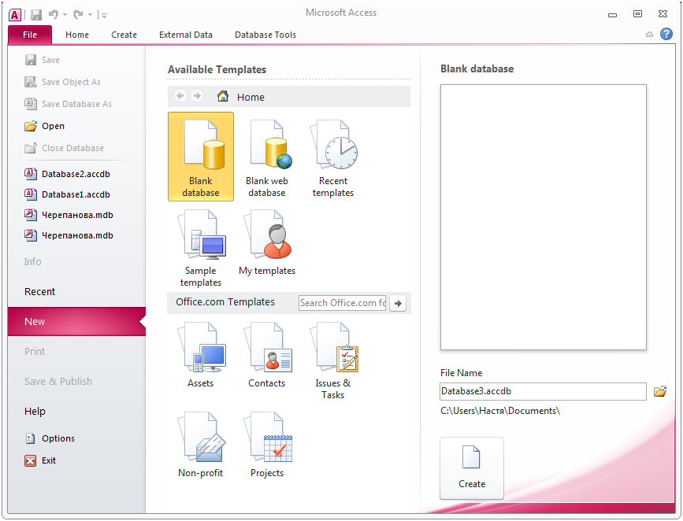Open the Projects template category
The image size is (683, 521).
[267, 445]
